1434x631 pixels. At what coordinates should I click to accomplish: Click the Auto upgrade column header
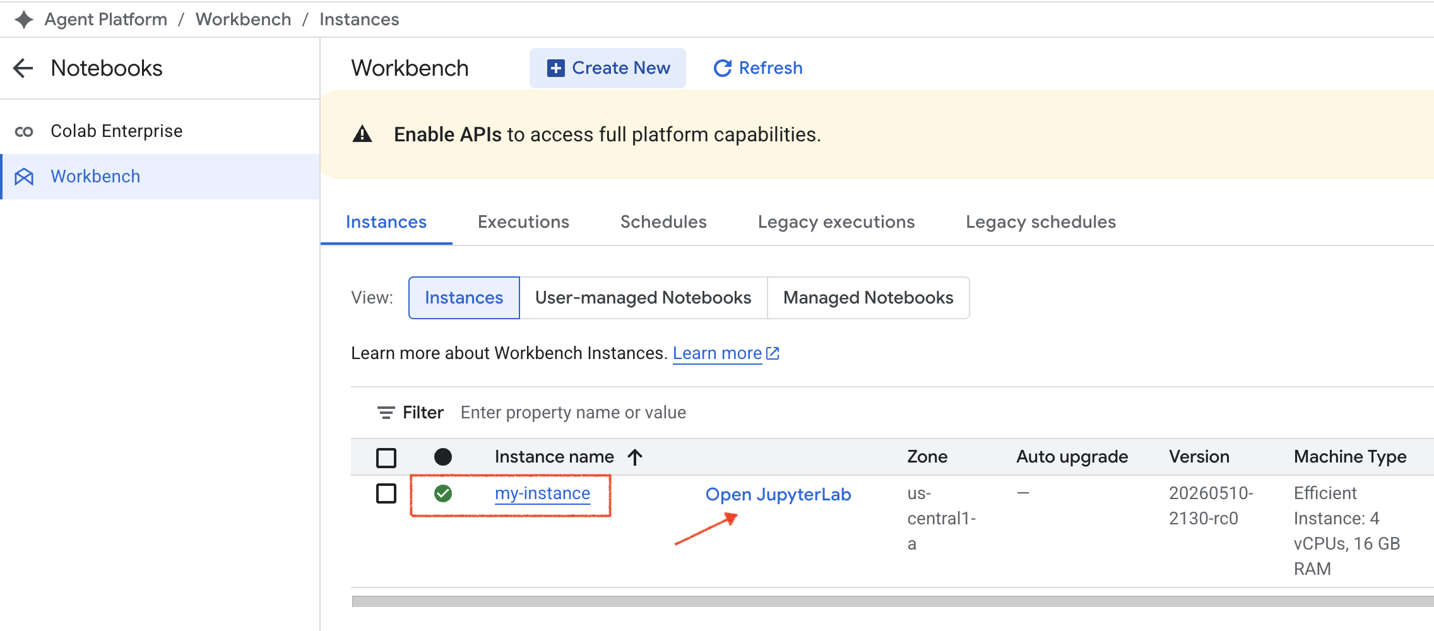1072,457
